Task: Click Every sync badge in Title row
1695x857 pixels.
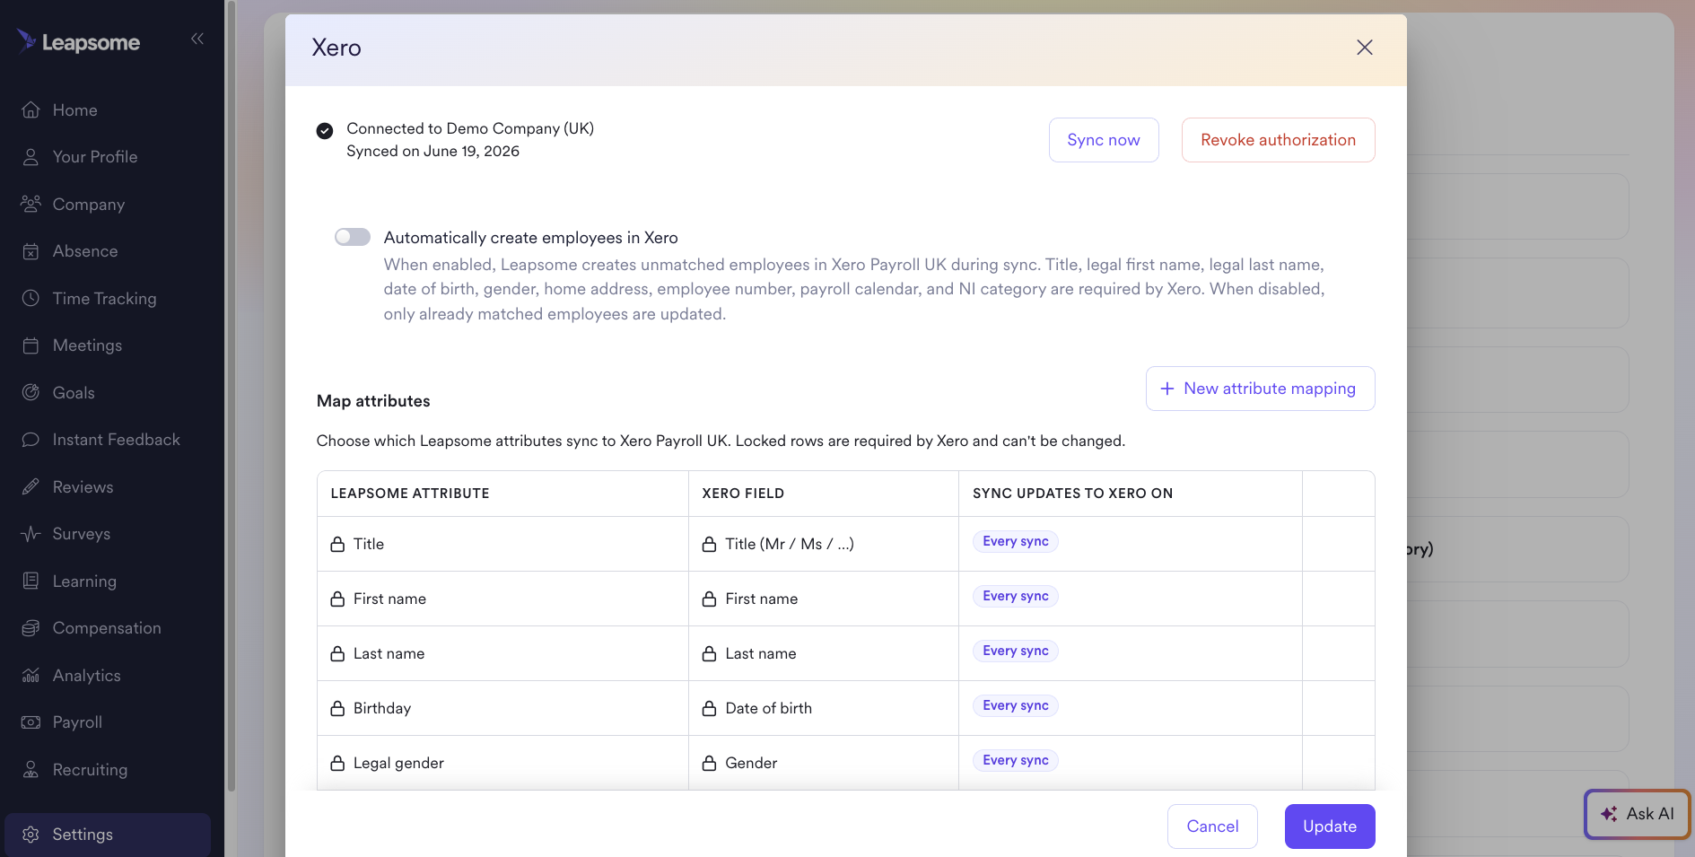Action: pyautogui.click(x=1016, y=541)
